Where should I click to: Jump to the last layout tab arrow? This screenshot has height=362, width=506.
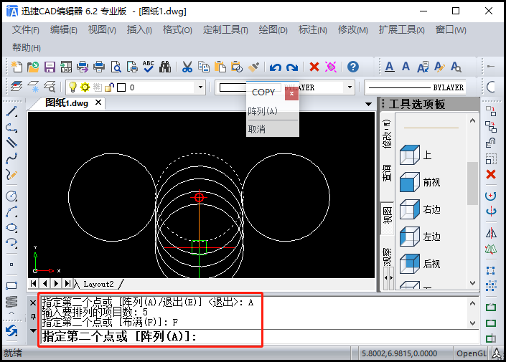[67, 284]
